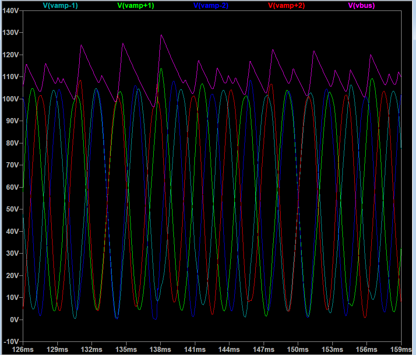Click the -10V label on vertical axis
416x355 pixels.
pyautogui.click(x=11, y=341)
